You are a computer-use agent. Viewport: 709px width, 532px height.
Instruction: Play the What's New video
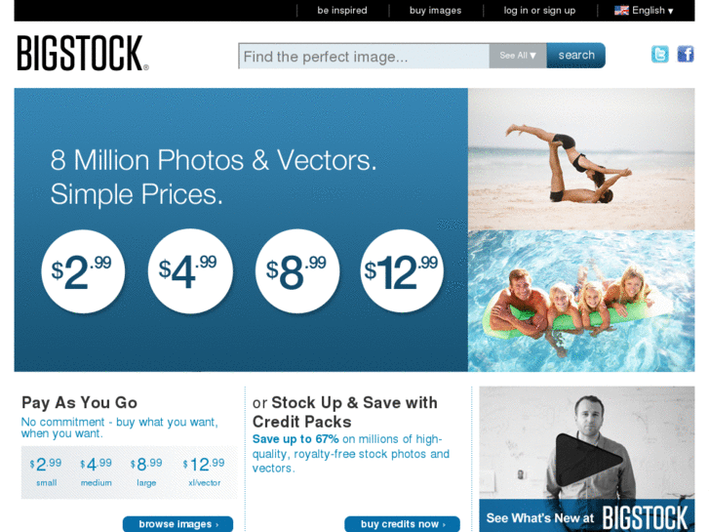pos(588,459)
